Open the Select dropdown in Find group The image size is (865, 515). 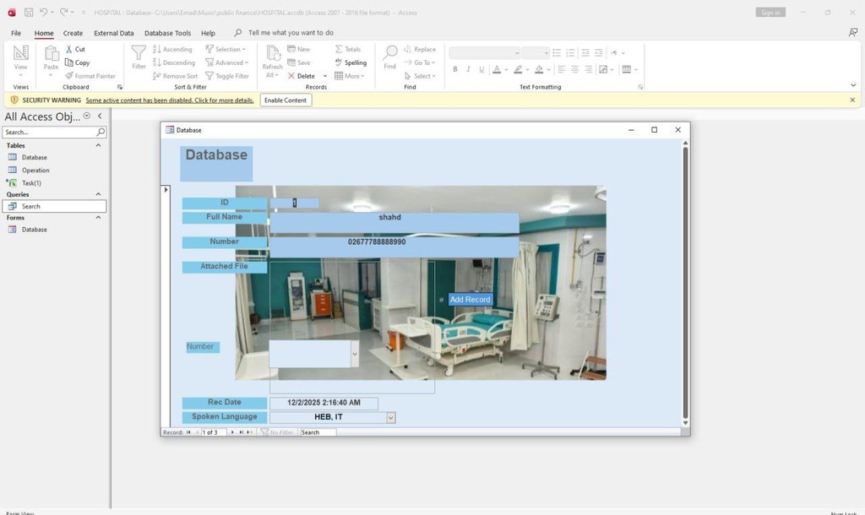(420, 75)
